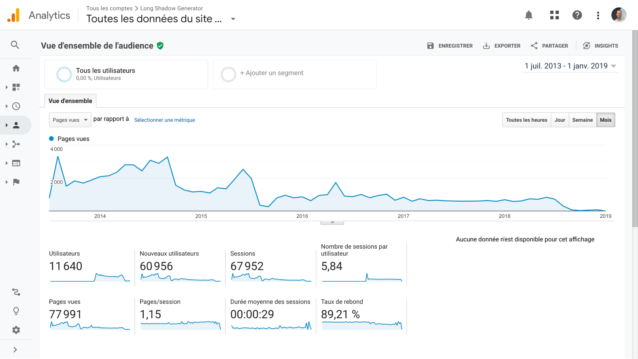
Task: Switch chart granularity to Jour
Action: tap(560, 120)
